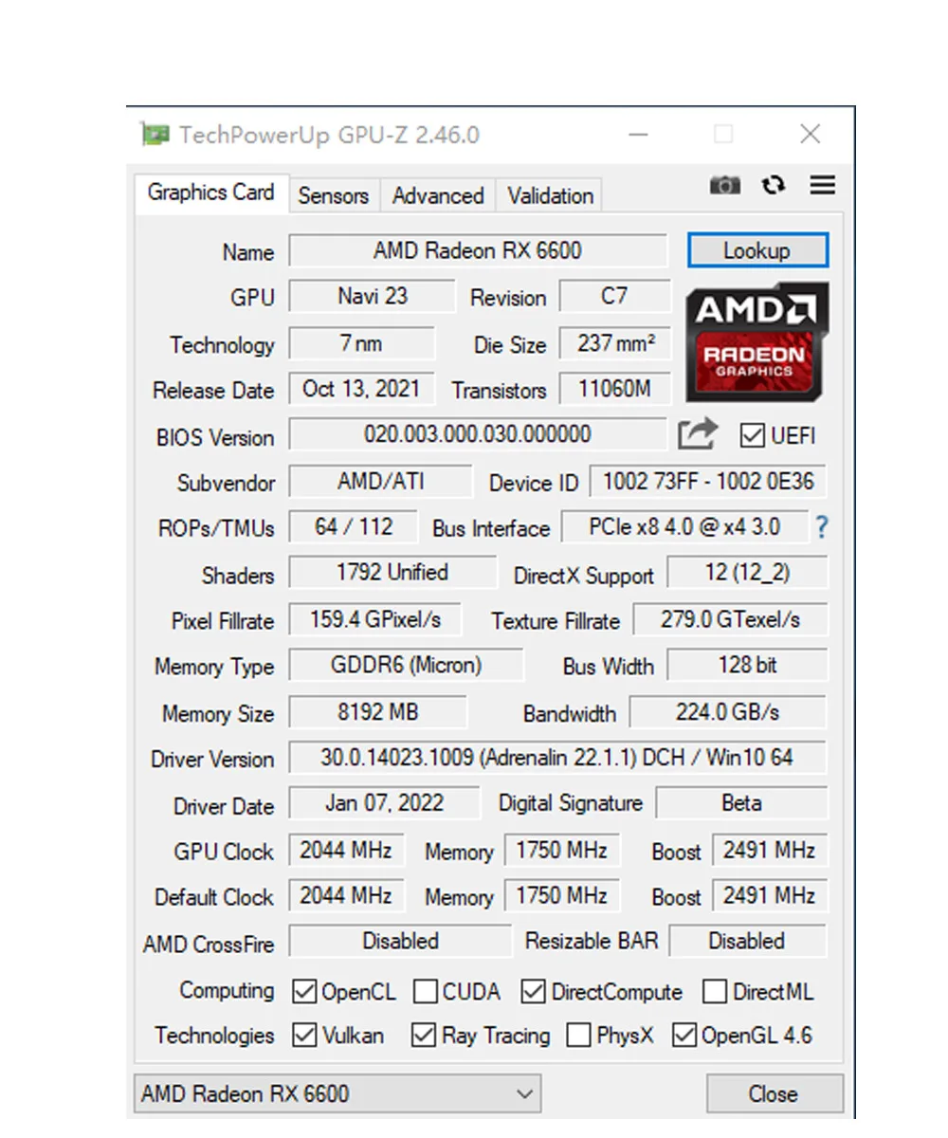Select the DirectX Support value 12 (12_2)

click(x=748, y=573)
